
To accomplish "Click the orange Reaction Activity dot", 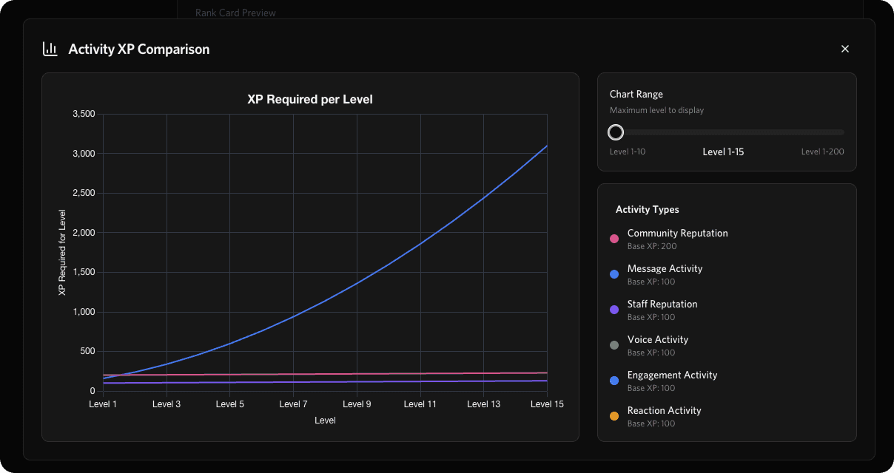I will tap(614, 416).
